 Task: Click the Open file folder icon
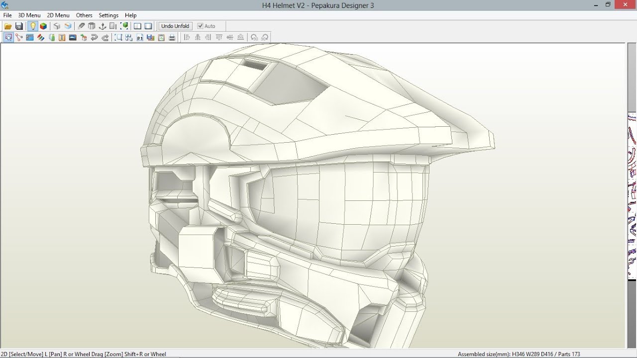point(8,26)
